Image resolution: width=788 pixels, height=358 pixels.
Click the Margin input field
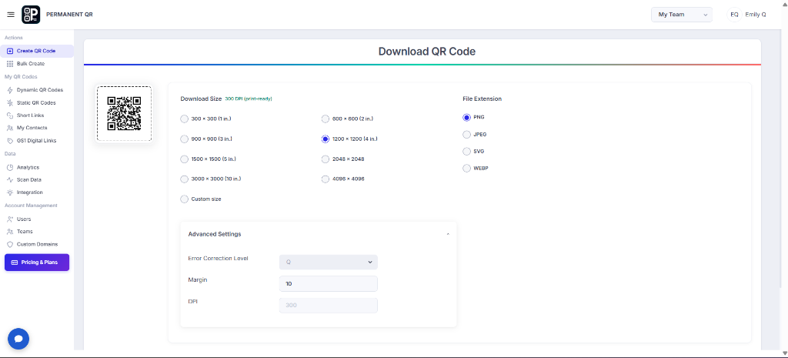click(x=328, y=283)
